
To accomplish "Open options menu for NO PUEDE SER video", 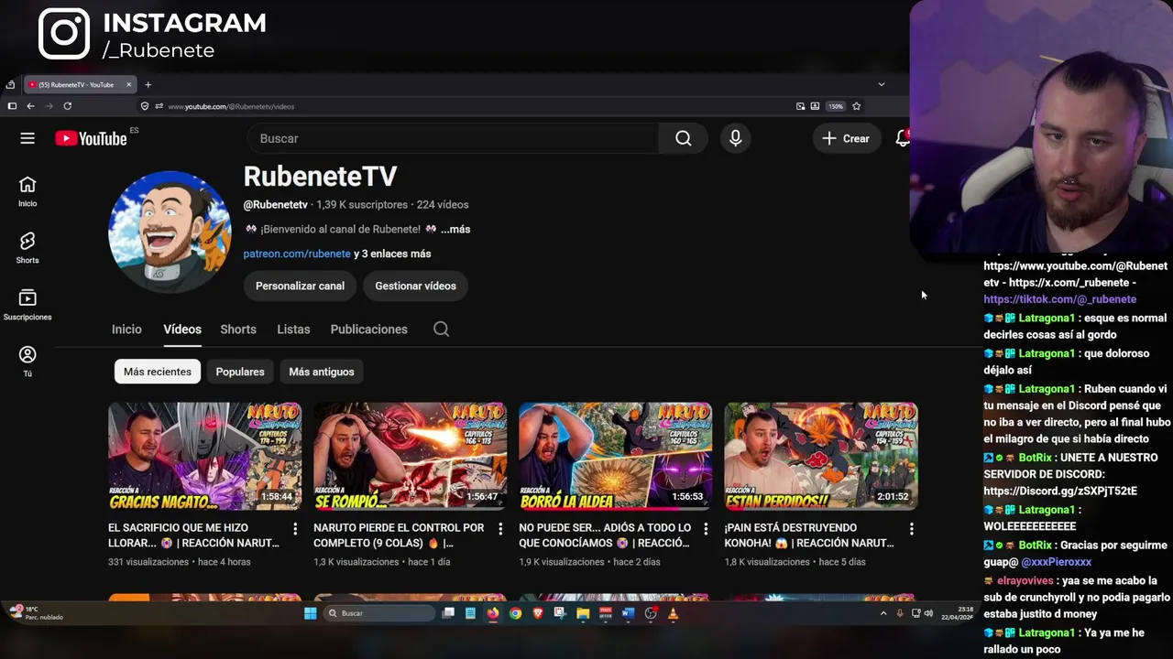I will click(x=706, y=529).
